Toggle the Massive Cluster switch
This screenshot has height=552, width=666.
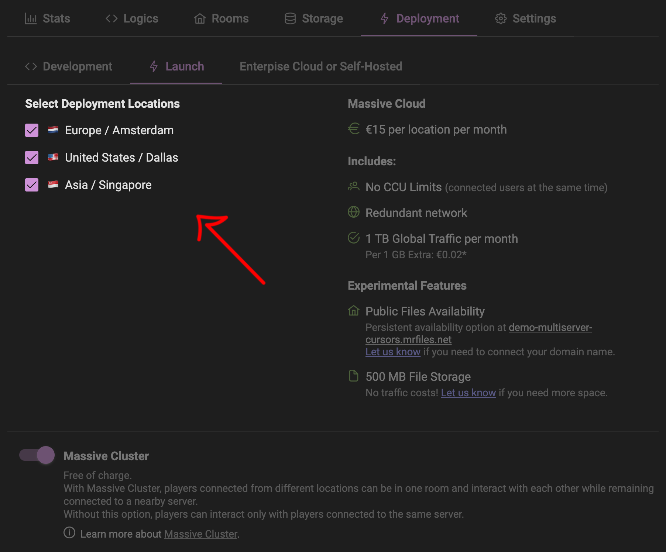click(37, 455)
